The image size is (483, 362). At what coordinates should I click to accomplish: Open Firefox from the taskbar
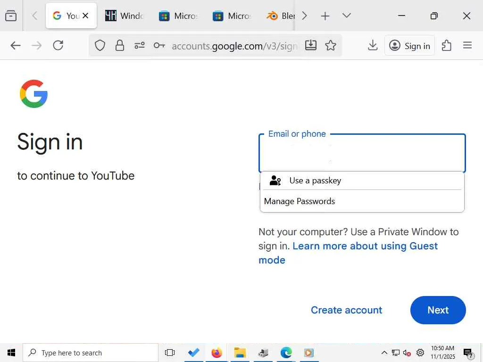[x=217, y=353]
